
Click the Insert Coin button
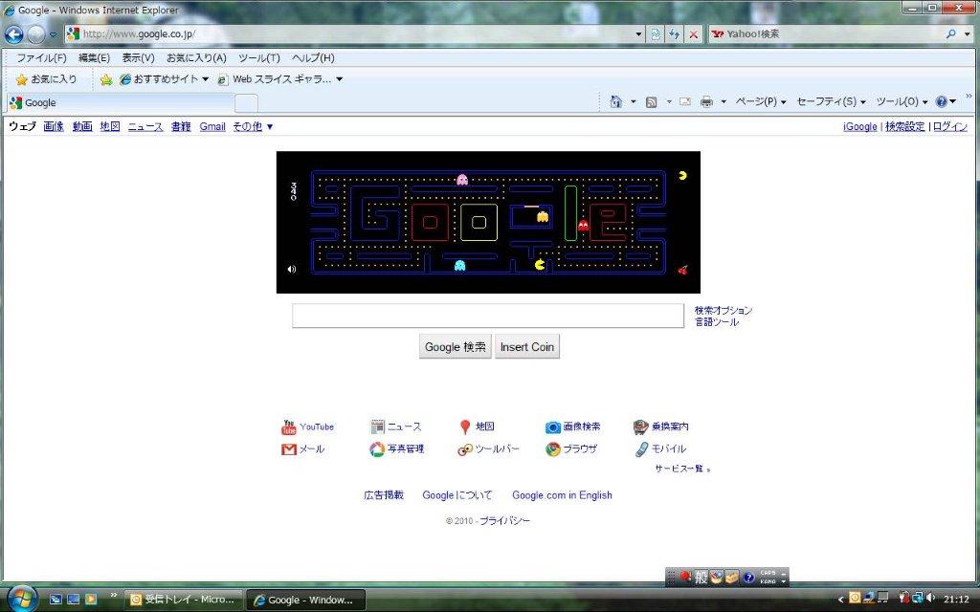pos(527,346)
